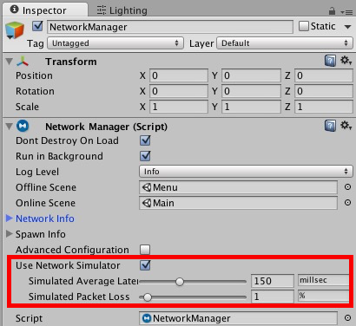The width and height of the screenshot is (356, 326).
Task: Expand the Network Info foldout
Action: [x=10, y=218]
